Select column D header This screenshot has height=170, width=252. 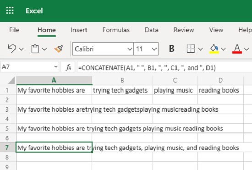220,80
